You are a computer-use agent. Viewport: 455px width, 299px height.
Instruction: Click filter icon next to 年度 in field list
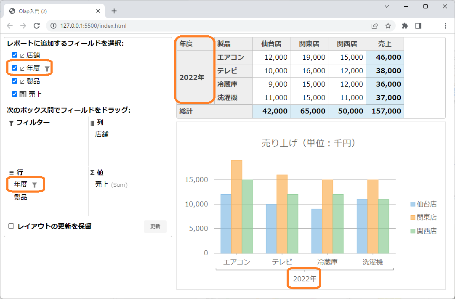(47, 69)
